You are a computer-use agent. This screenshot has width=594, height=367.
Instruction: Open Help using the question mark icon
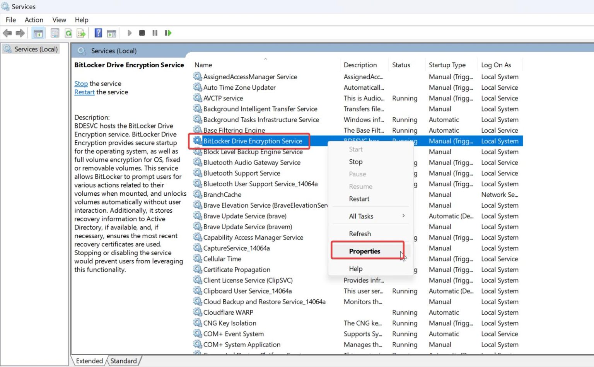98,33
